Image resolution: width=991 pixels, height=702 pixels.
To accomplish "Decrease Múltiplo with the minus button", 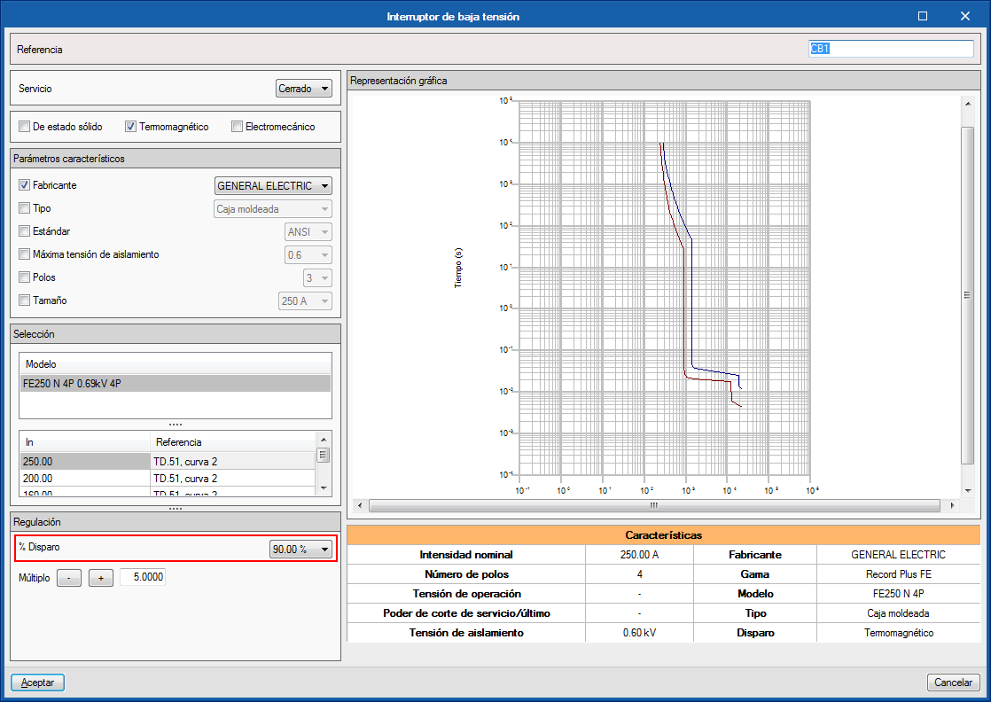I will tap(69, 578).
